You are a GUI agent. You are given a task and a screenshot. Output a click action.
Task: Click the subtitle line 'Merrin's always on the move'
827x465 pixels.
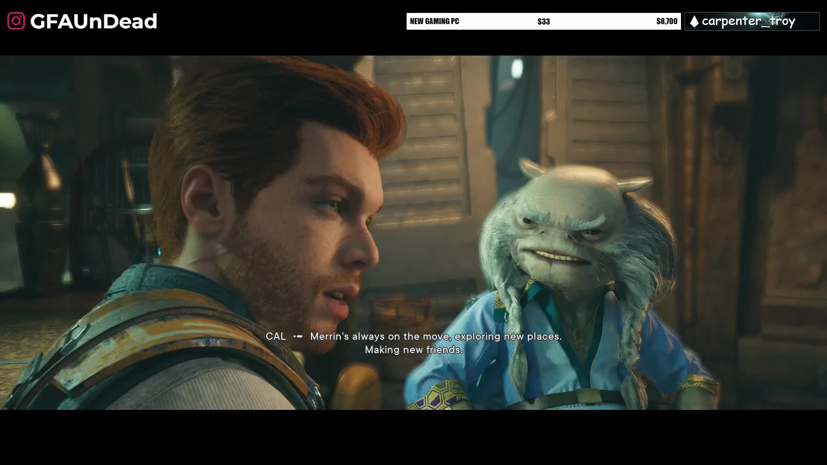436,336
